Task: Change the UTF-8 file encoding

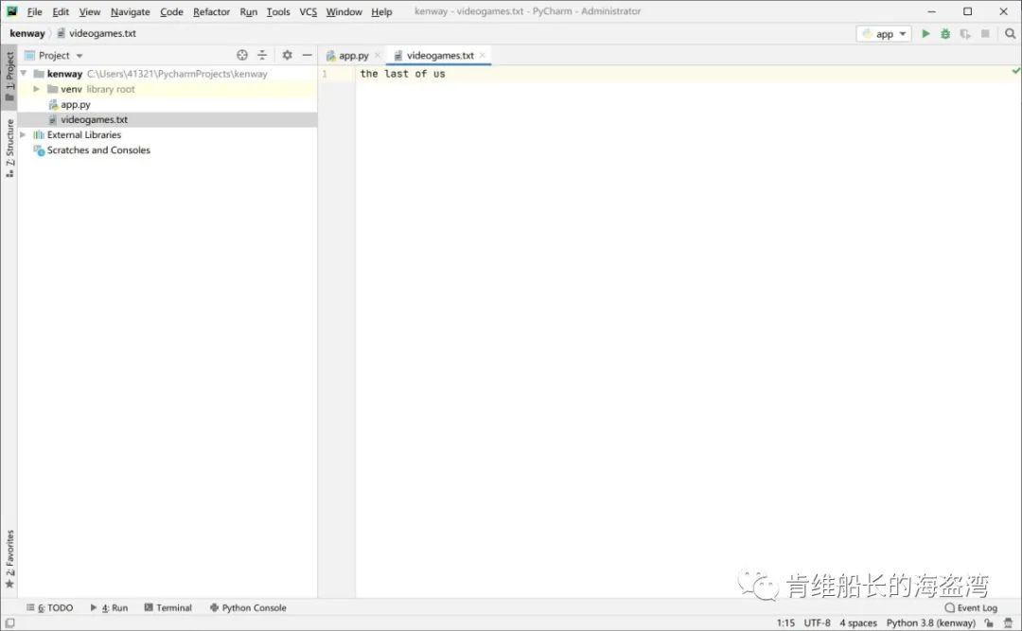Action: tap(817, 623)
